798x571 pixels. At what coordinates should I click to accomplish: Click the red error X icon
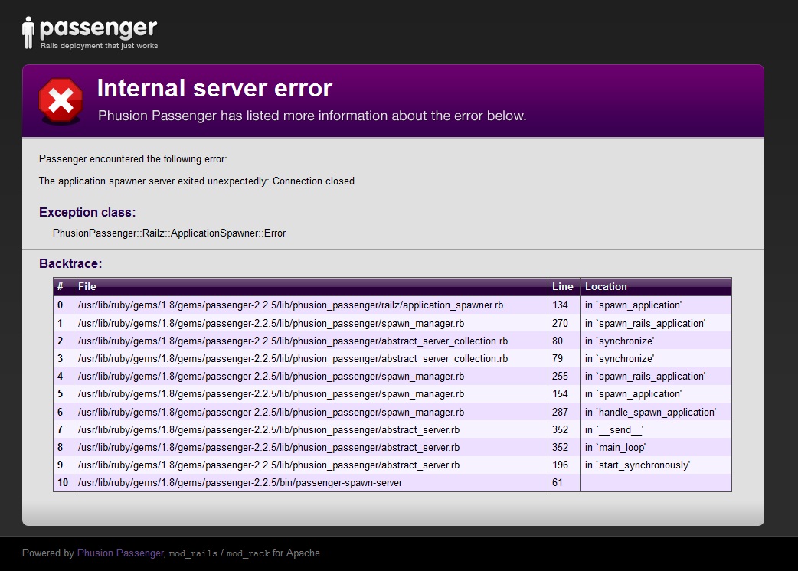(x=61, y=100)
